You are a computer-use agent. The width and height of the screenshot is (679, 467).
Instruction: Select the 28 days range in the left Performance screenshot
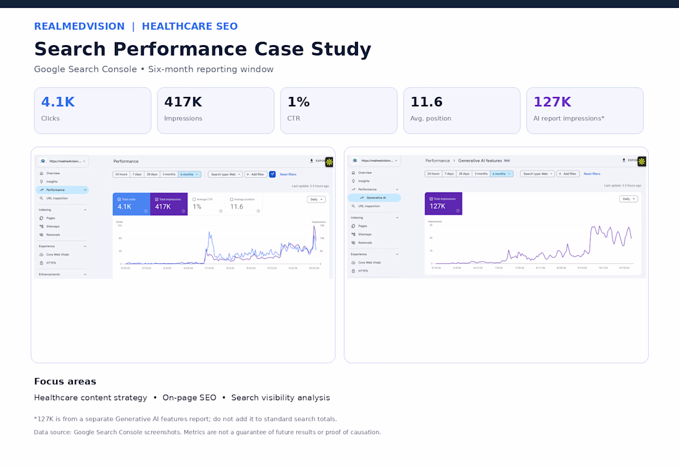pyautogui.click(x=152, y=174)
